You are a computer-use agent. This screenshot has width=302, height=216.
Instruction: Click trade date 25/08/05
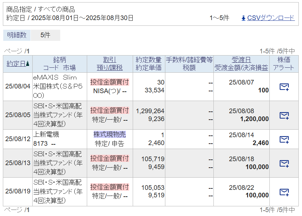(18, 115)
